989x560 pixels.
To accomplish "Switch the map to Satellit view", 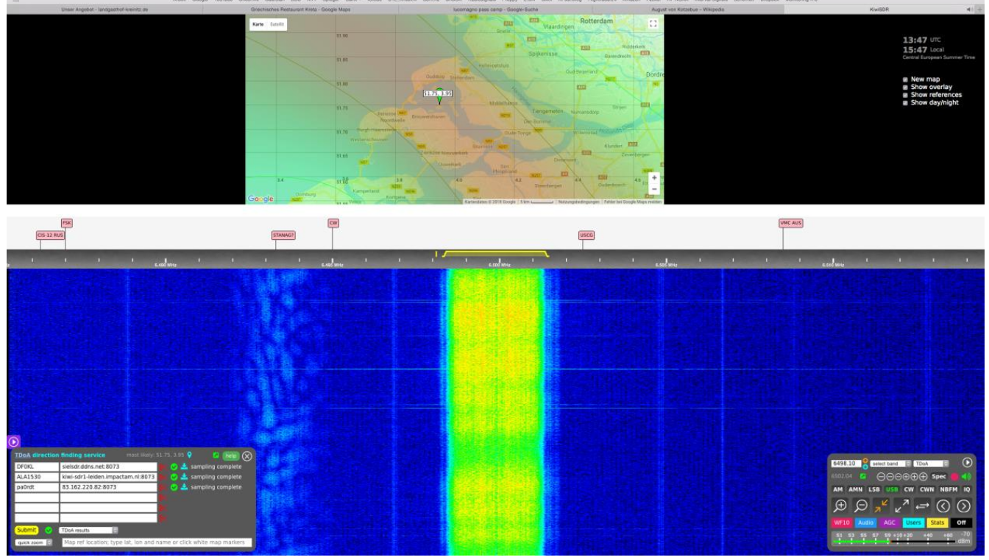I will click(277, 24).
